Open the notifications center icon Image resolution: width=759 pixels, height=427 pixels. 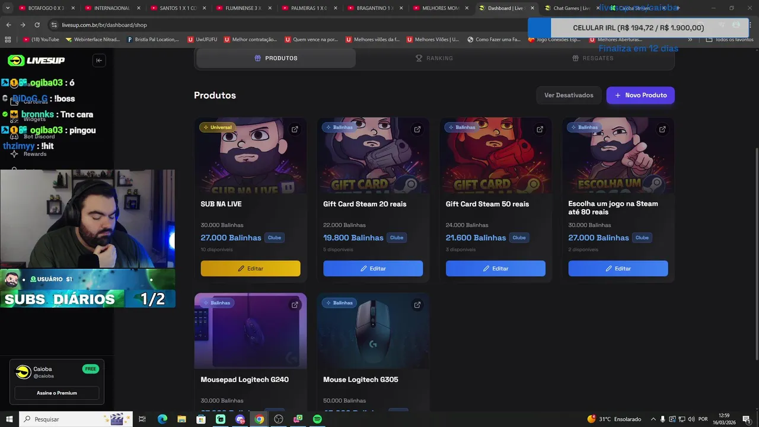point(747,419)
